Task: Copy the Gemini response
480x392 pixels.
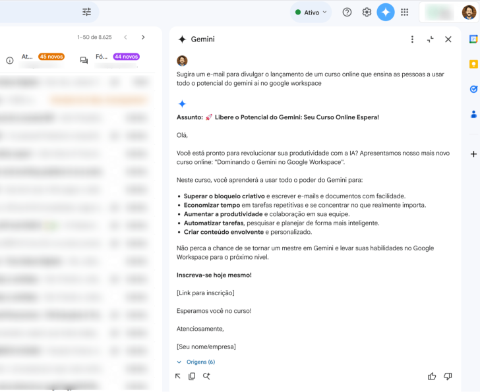Action: [192, 376]
